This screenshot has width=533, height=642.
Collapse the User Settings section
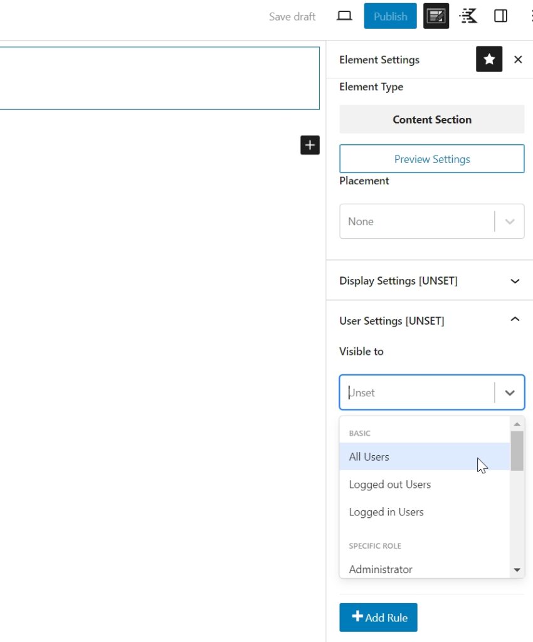tap(515, 320)
